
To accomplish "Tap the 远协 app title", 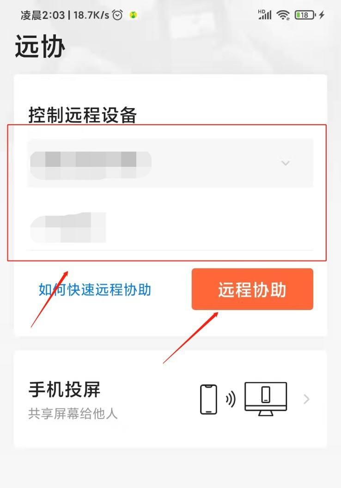I will 40,46.
